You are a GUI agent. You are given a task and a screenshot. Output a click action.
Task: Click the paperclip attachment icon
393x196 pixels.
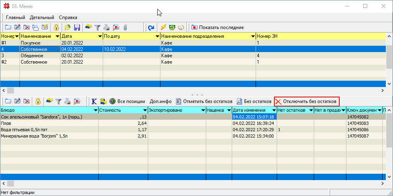125,27
